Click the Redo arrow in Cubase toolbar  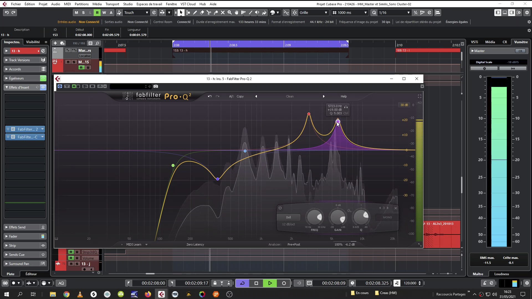[13, 12]
